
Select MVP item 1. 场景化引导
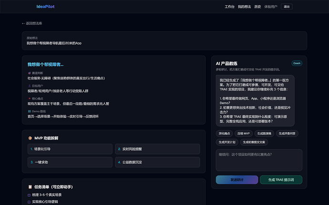coord(70,149)
